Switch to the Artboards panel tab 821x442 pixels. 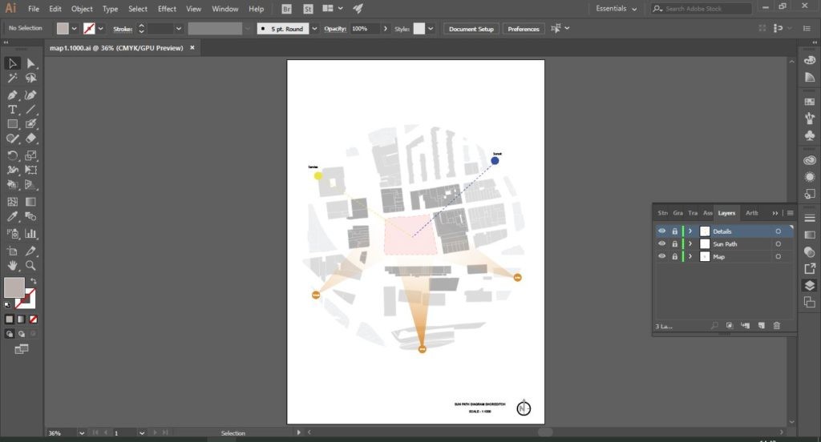[751, 213]
